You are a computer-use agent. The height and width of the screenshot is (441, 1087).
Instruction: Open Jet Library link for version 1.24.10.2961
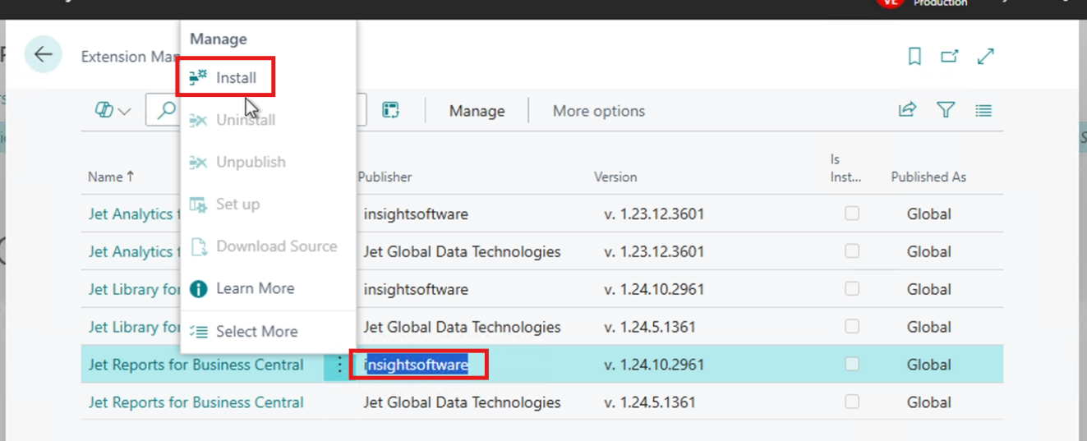point(135,289)
